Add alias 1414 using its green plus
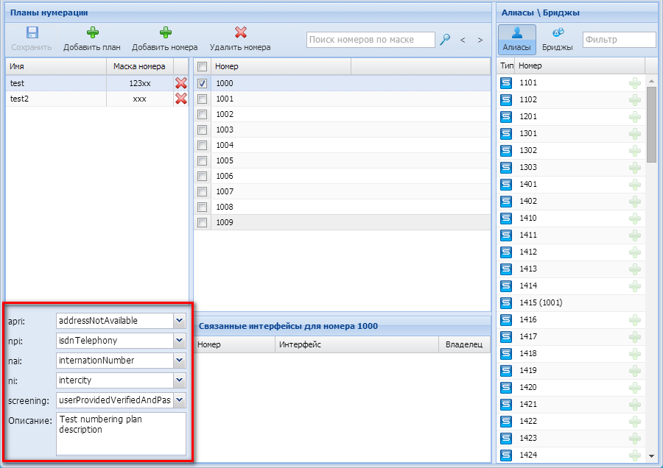 635,286
